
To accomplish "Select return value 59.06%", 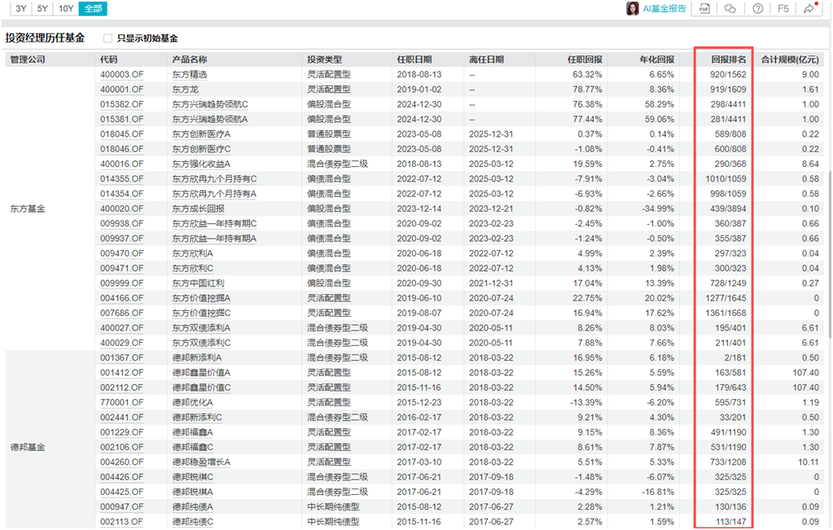I will pos(660,119).
